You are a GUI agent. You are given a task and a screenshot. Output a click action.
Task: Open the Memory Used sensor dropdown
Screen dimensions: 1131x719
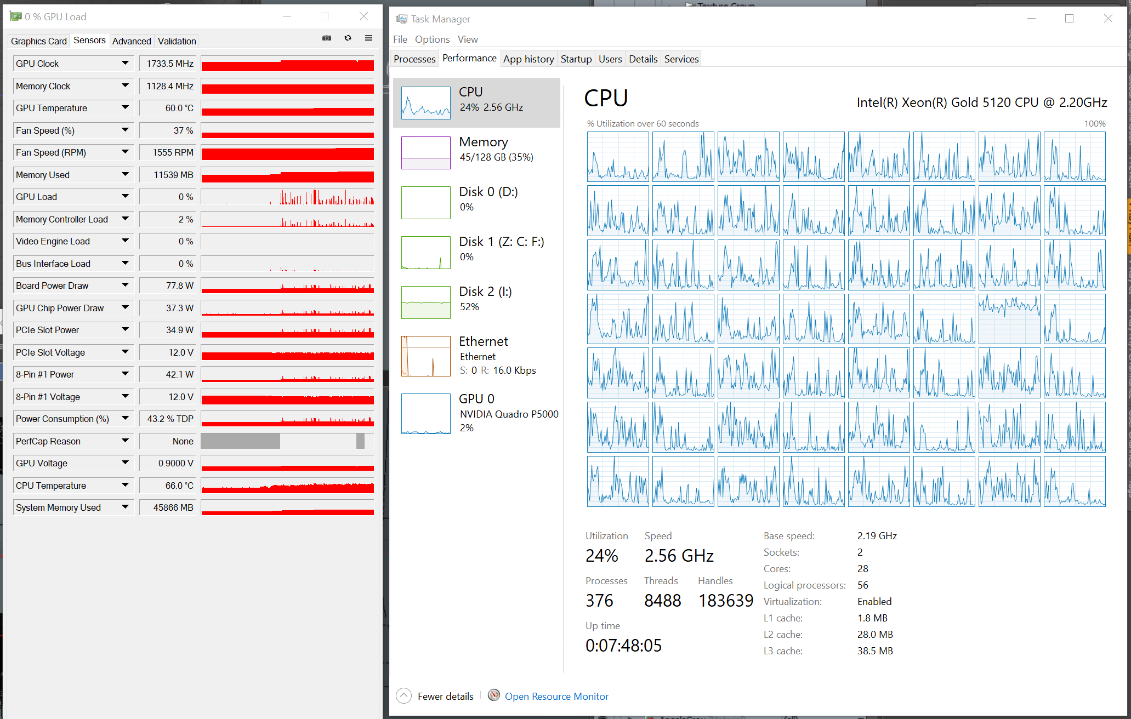[x=125, y=175]
